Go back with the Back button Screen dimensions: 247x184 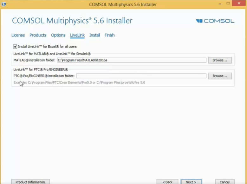coord(167,182)
